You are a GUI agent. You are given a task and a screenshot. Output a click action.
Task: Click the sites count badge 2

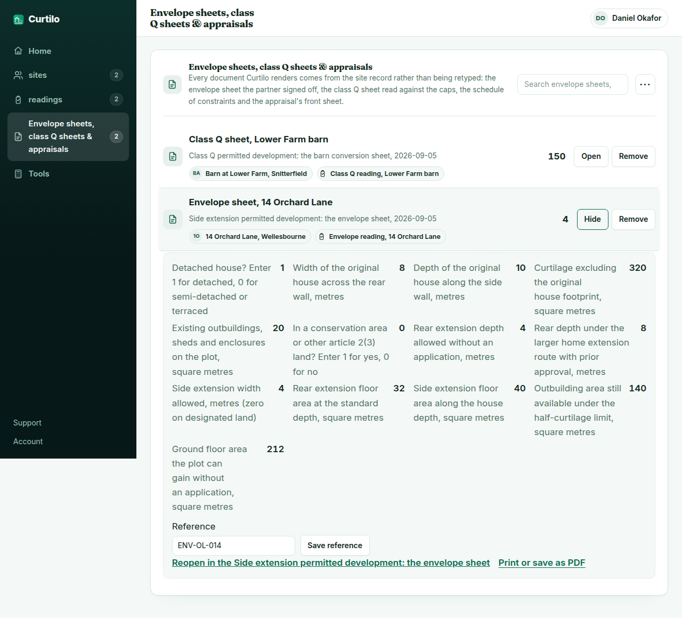tap(116, 75)
